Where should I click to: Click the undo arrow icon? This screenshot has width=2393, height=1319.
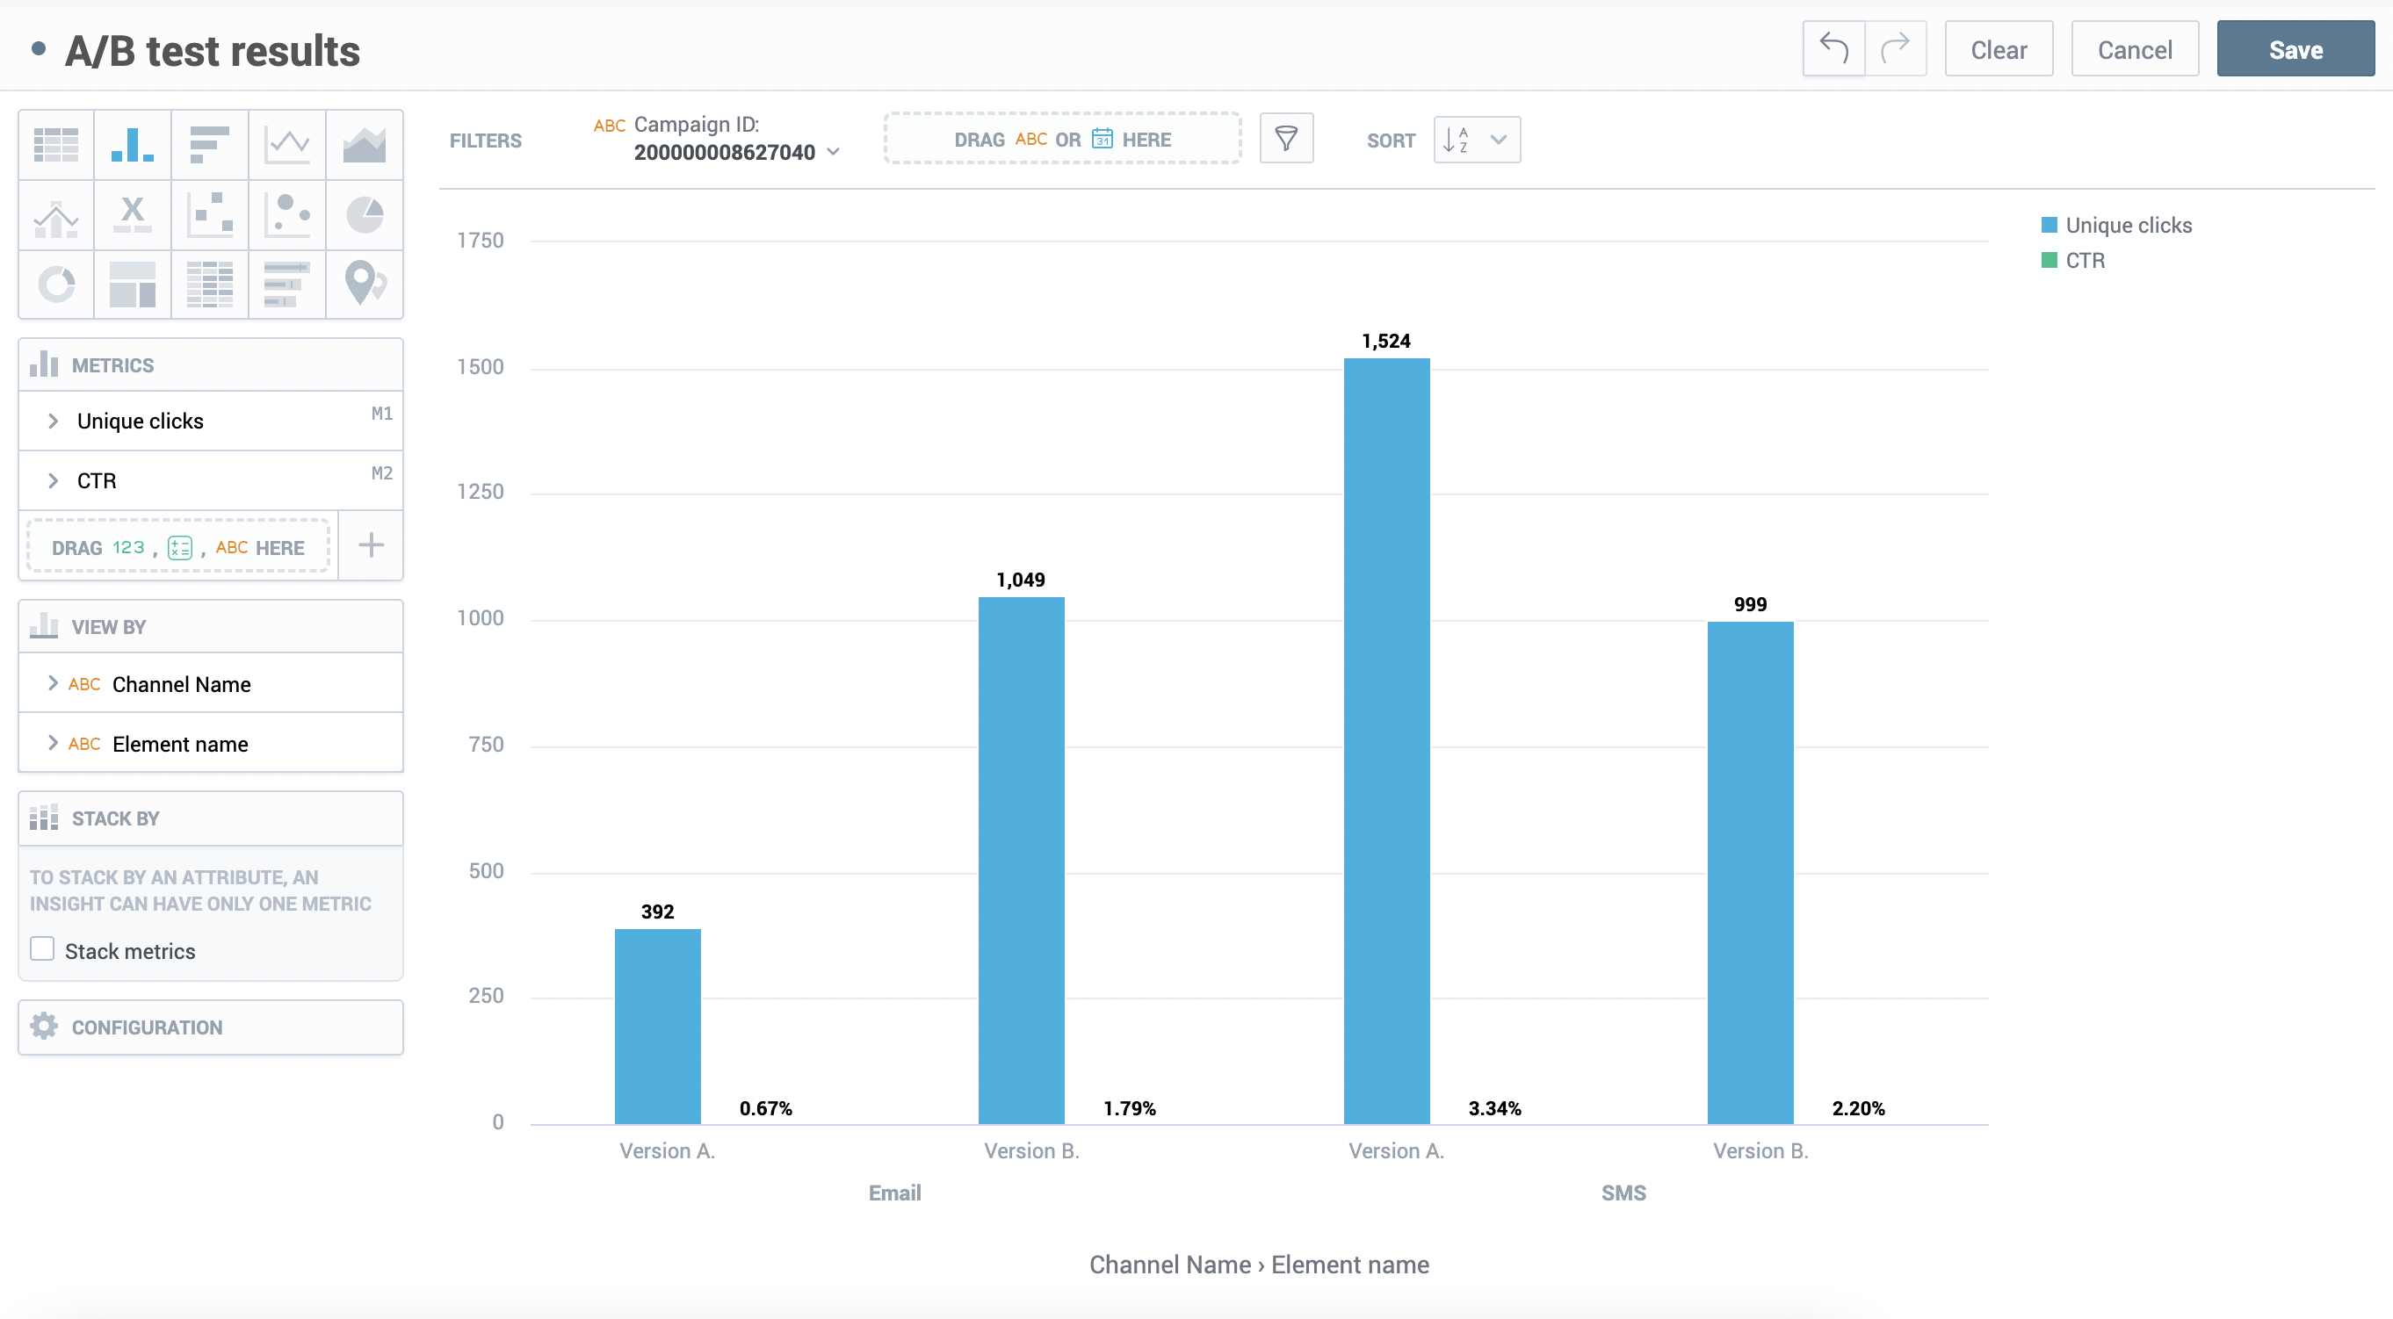pos(1833,48)
